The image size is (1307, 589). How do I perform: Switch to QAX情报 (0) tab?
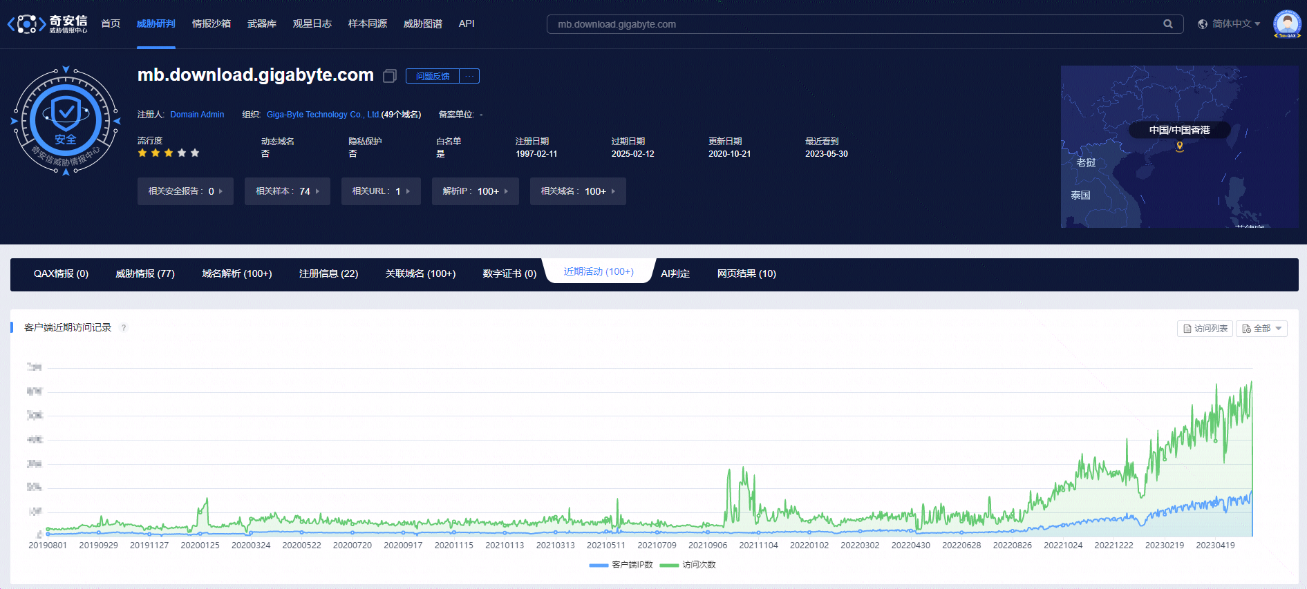[x=62, y=274]
